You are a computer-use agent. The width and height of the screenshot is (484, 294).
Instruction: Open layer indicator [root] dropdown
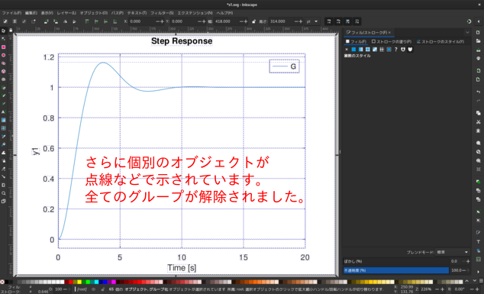82,289
